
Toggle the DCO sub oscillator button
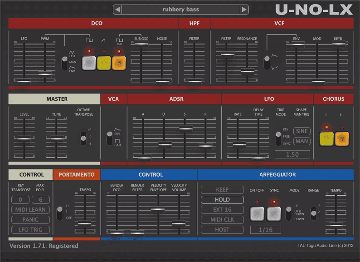[x=119, y=63]
